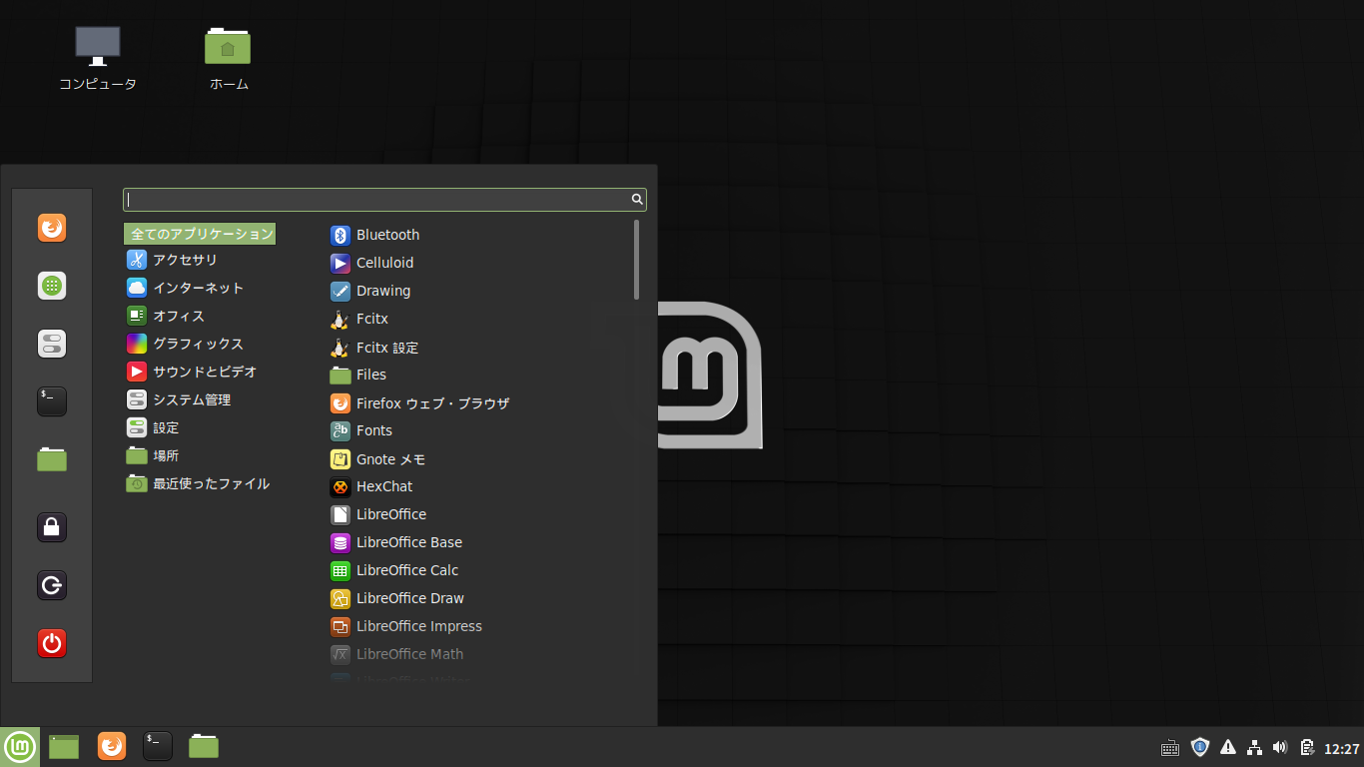Select the システム管理 category
This screenshot has width=1364, height=767.
coord(179,399)
